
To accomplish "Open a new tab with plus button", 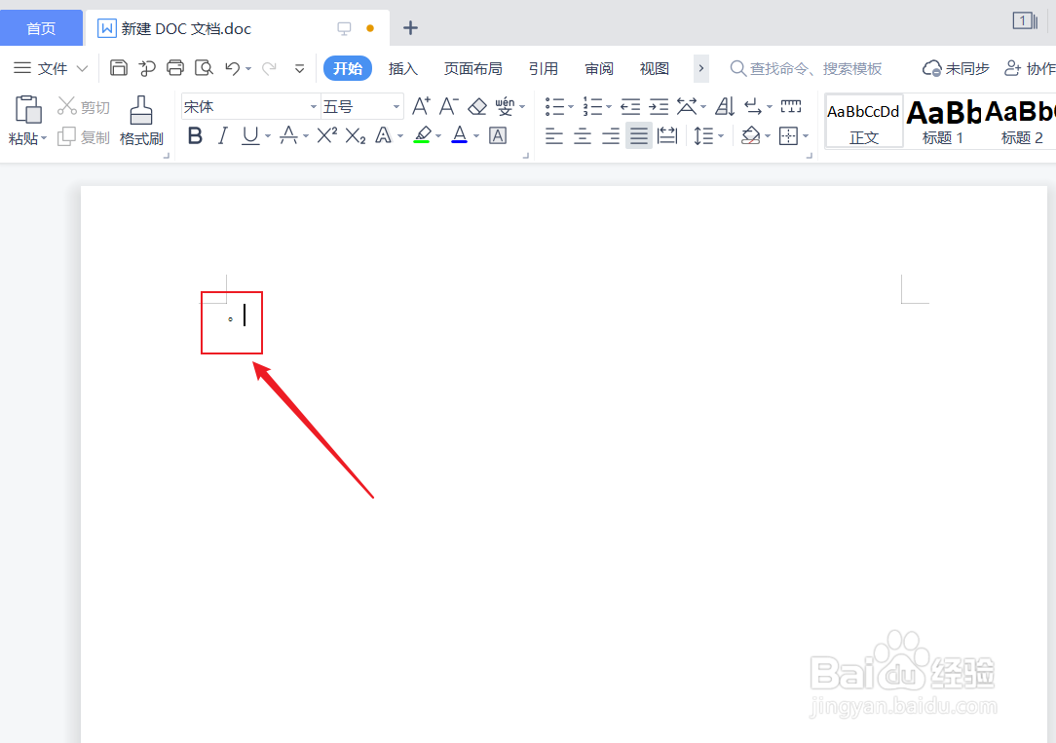I will (410, 28).
